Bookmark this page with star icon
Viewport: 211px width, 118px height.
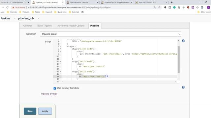pyautogui.click(x=159, y=8)
